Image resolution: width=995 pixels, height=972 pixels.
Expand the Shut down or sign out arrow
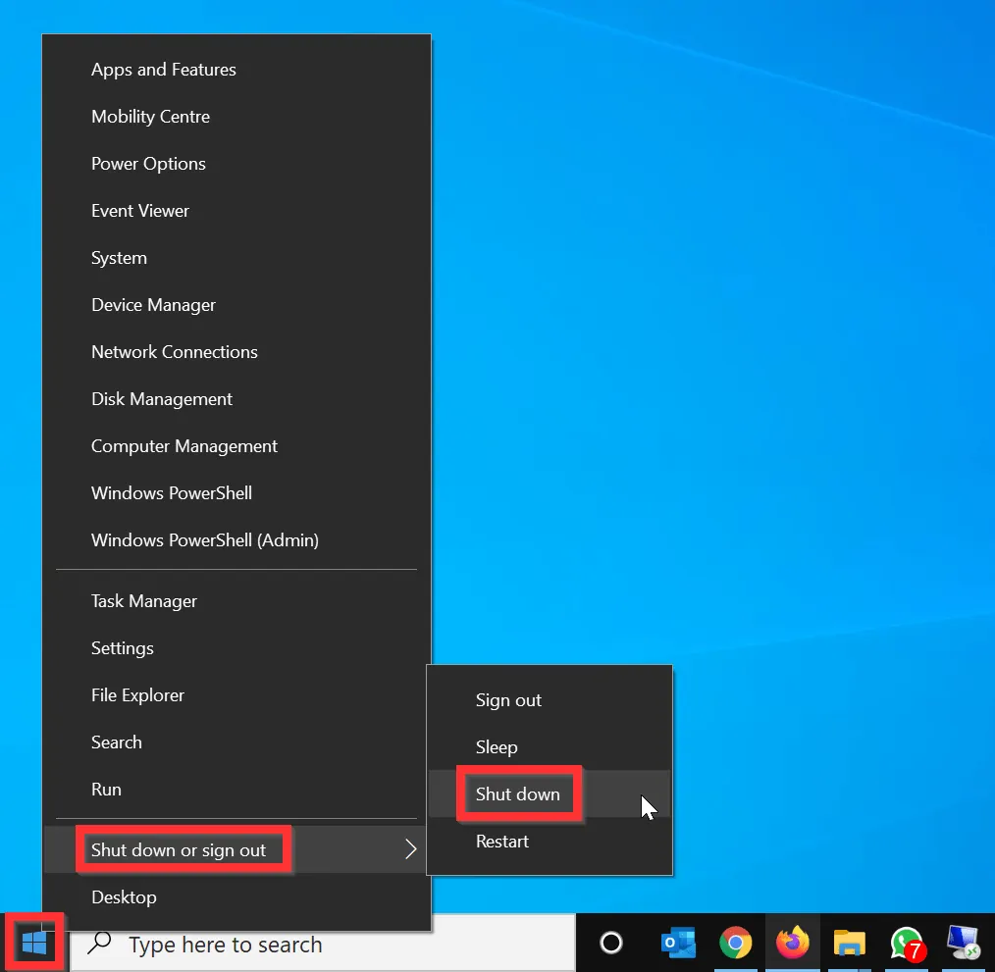pos(411,849)
